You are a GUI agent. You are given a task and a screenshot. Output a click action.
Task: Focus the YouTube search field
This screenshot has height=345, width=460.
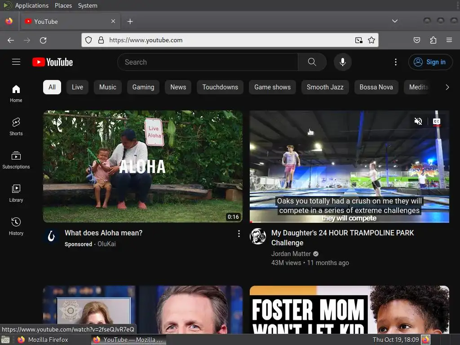tap(208, 62)
